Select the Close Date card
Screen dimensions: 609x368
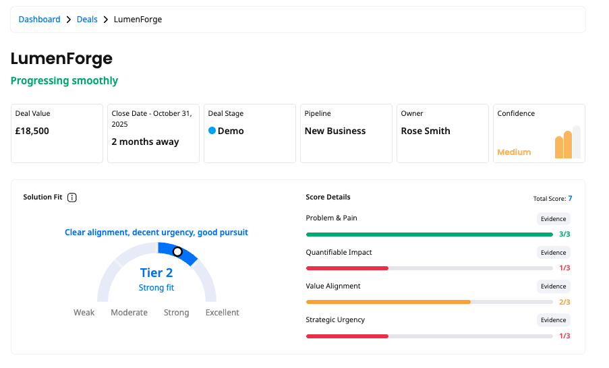pyautogui.click(x=153, y=133)
